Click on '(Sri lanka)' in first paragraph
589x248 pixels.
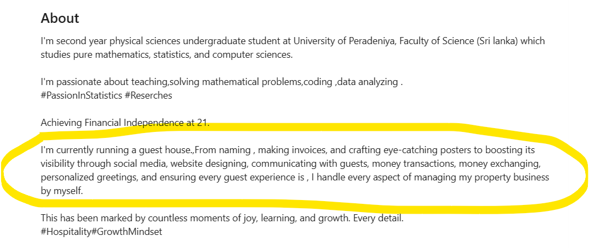click(x=497, y=41)
